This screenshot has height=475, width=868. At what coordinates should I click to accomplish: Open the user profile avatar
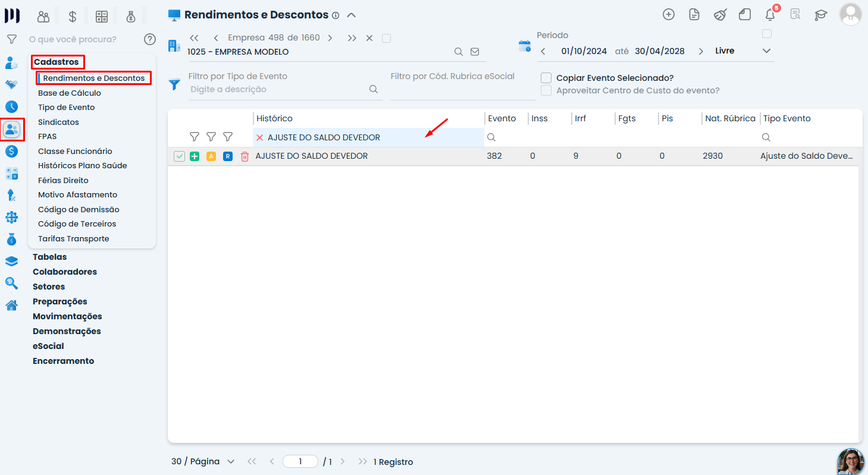[851, 15]
